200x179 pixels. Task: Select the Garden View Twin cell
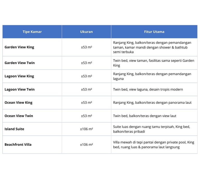pos(20,63)
